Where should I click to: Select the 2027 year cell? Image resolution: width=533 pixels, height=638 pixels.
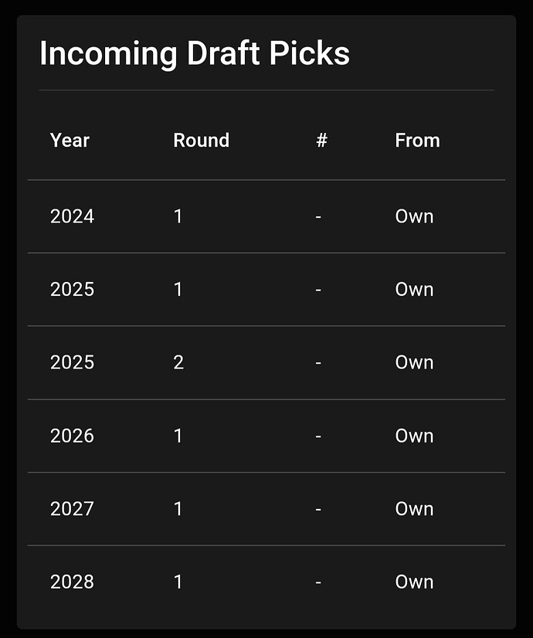[x=72, y=509]
